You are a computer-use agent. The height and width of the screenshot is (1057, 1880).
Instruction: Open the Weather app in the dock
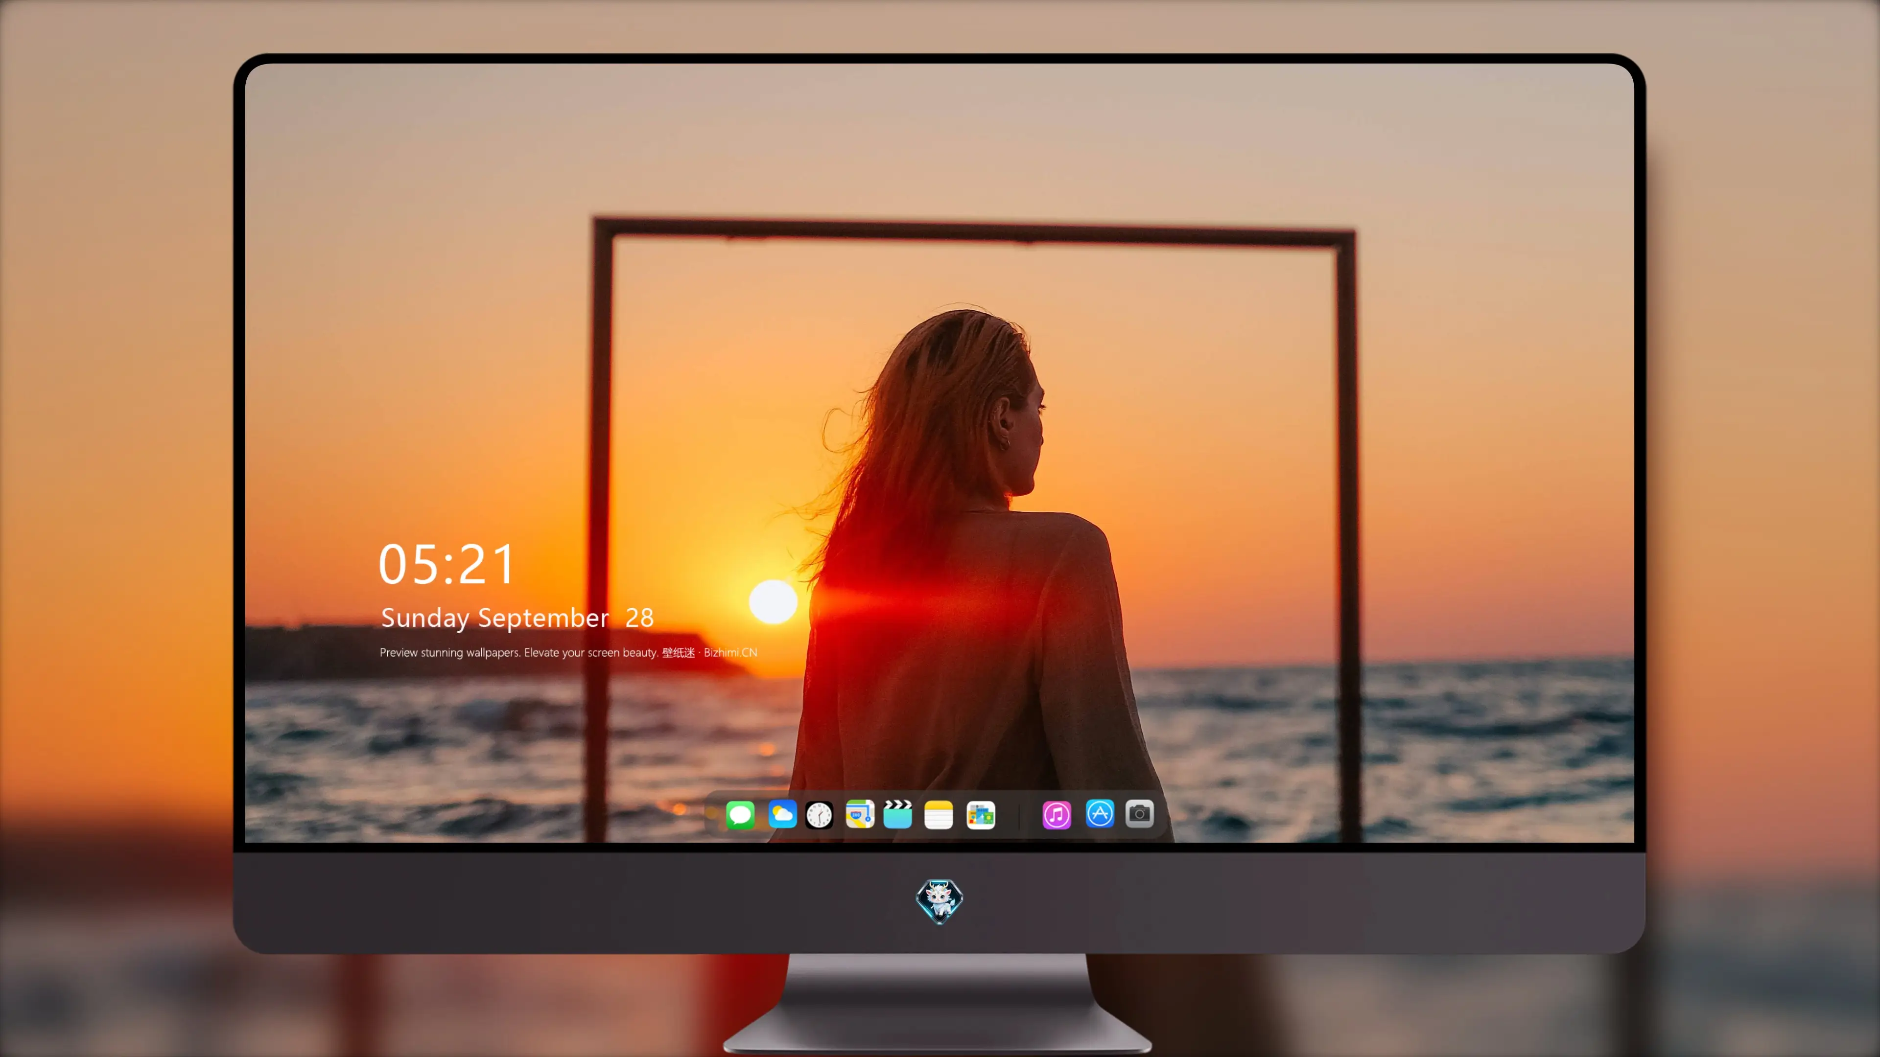pyautogui.click(x=782, y=814)
